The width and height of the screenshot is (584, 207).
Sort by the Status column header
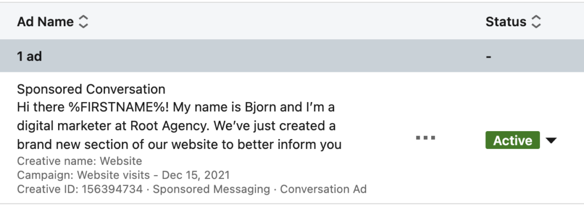click(506, 22)
